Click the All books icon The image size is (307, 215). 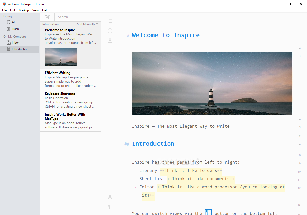9,22
